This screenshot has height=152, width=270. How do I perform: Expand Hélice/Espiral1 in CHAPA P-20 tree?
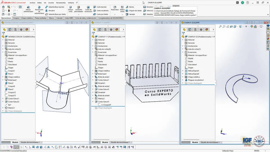(x=183, y=71)
